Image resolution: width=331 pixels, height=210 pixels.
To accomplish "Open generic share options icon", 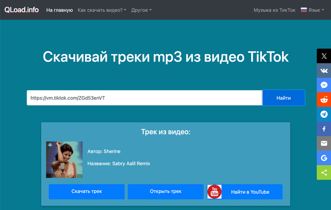I will (324, 173).
